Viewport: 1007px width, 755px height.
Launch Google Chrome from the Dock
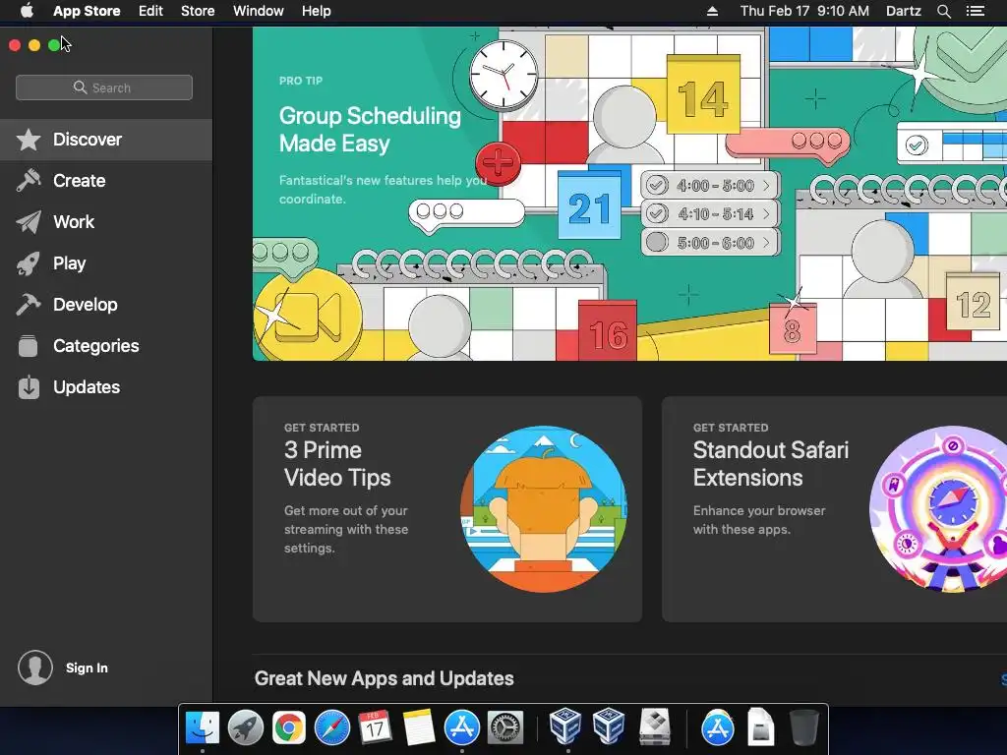pos(288,727)
